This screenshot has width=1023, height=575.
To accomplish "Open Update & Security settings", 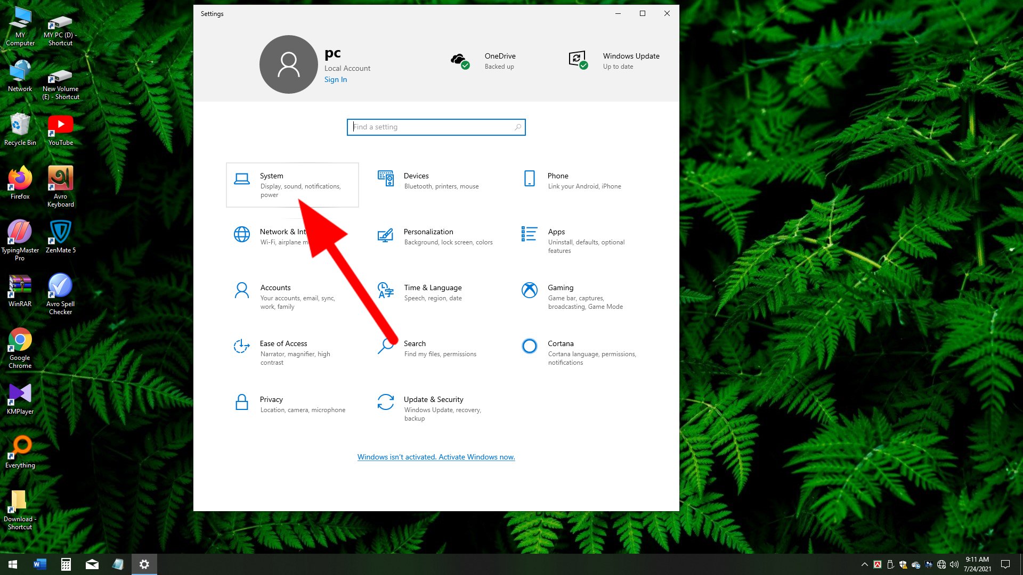I will click(433, 400).
